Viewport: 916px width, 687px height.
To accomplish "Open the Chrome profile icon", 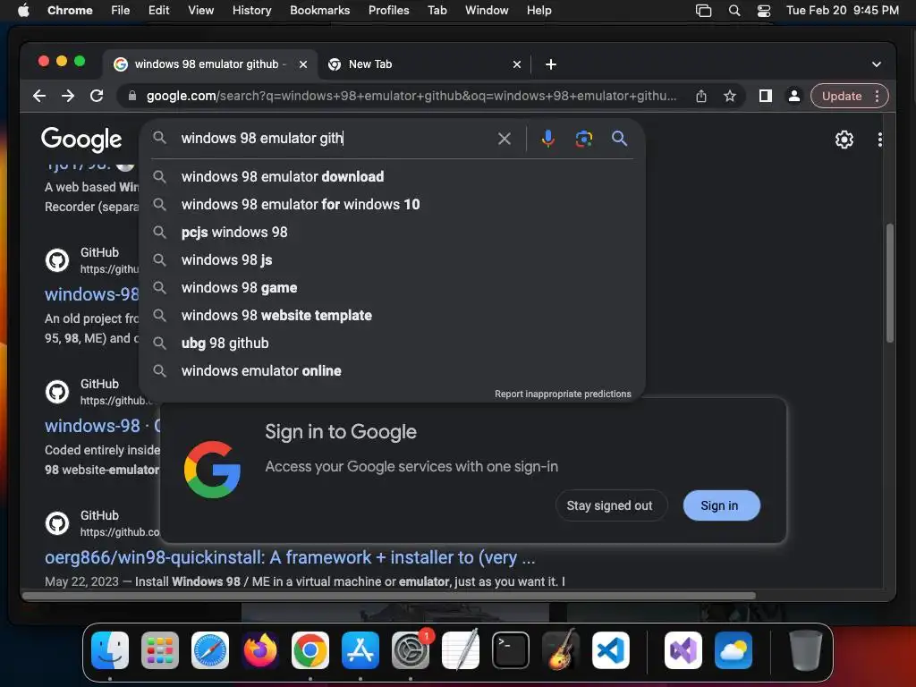I will 794,96.
